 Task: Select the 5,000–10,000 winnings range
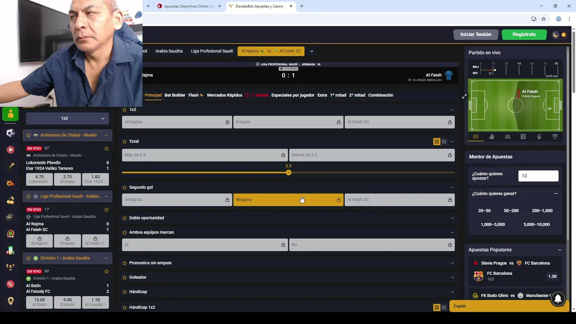coord(536,225)
